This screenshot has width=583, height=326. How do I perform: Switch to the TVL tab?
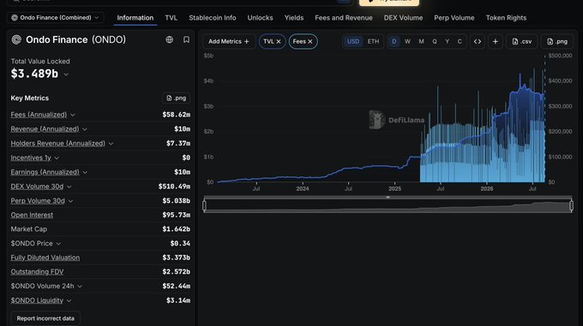(171, 18)
